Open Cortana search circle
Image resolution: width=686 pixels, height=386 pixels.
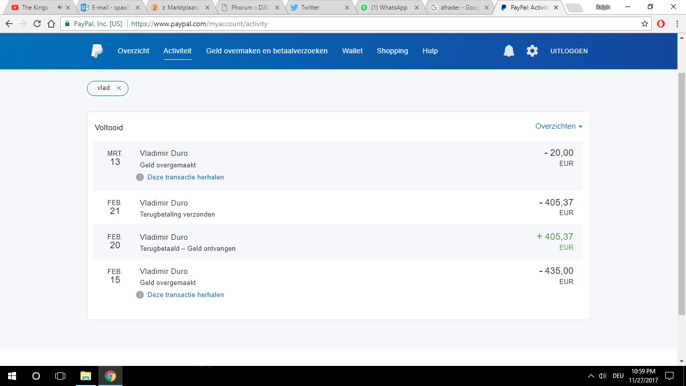pyautogui.click(x=36, y=376)
